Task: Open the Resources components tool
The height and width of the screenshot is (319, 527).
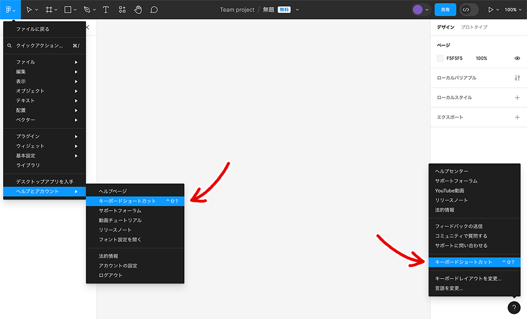Action: (122, 10)
